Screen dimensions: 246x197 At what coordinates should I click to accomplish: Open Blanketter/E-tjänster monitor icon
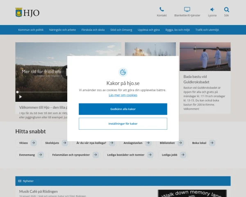(x=187, y=9)
